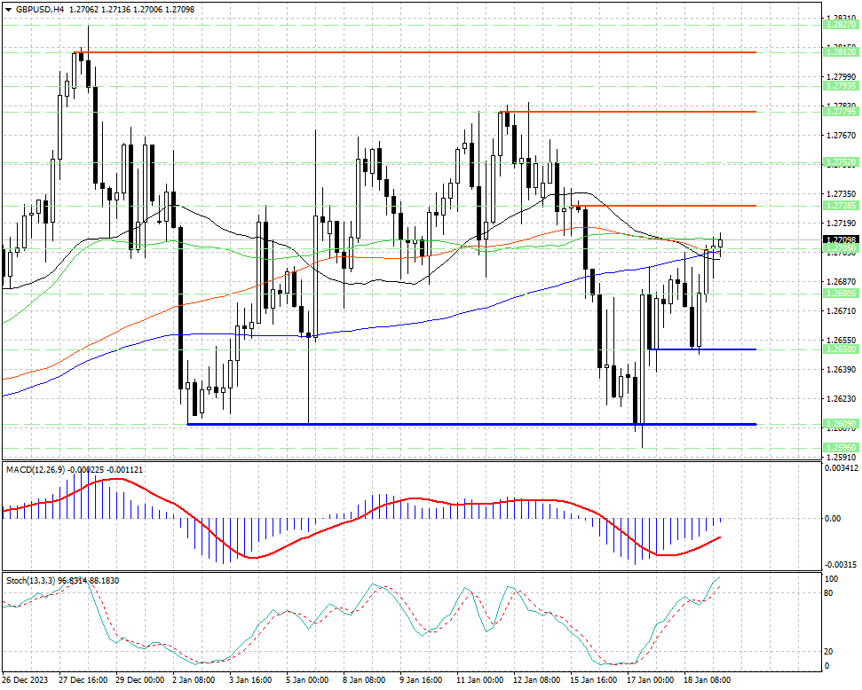Select the MACD(12,26,9) indicator label
The image size is (862, 690).
pos(36,470)
